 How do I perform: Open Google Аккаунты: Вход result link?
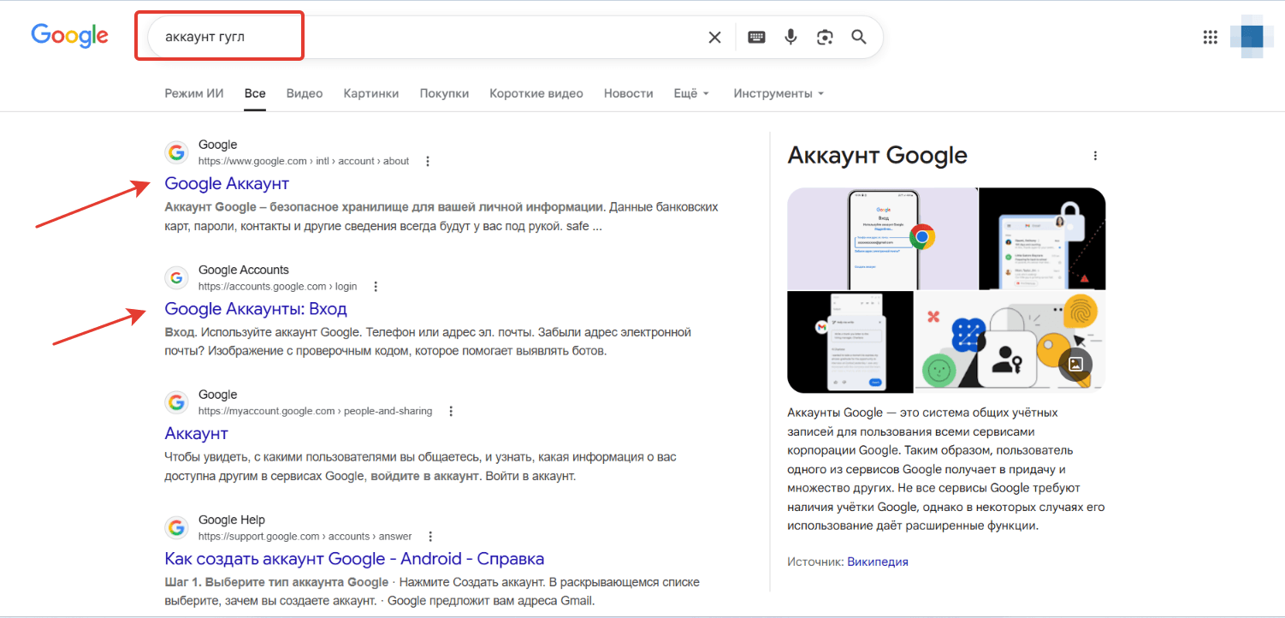point(256,308)
